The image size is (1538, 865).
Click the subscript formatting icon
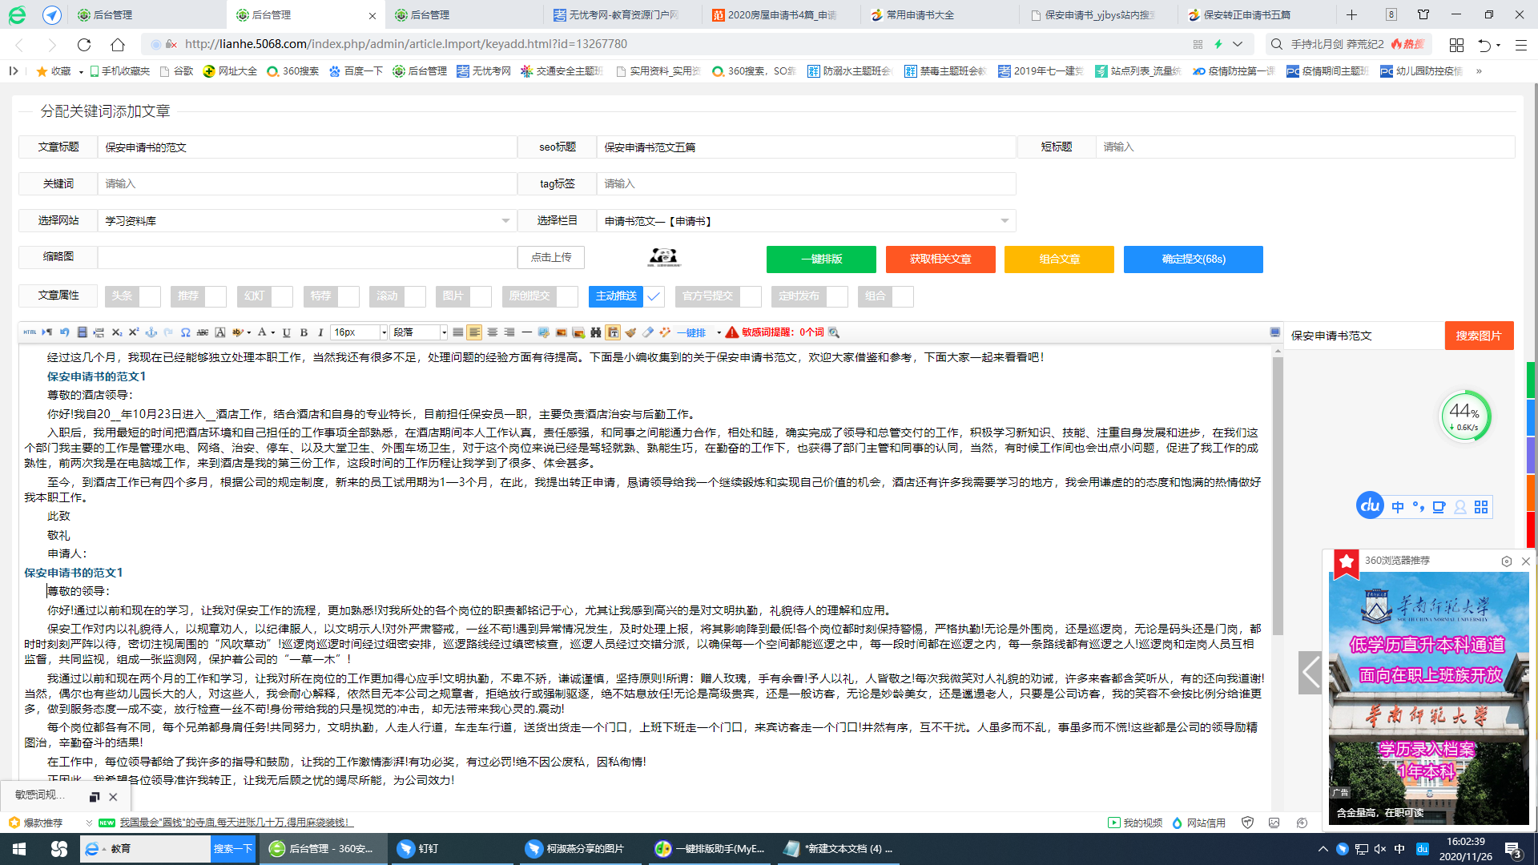point(117,332)
